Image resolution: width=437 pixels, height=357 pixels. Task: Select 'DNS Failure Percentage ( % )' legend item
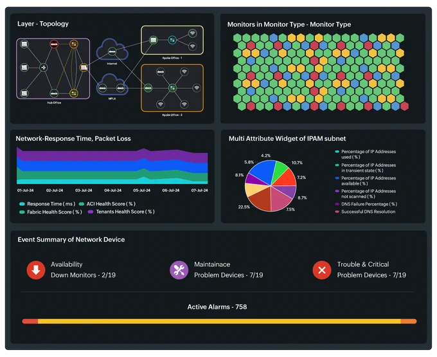pos(366,204)
